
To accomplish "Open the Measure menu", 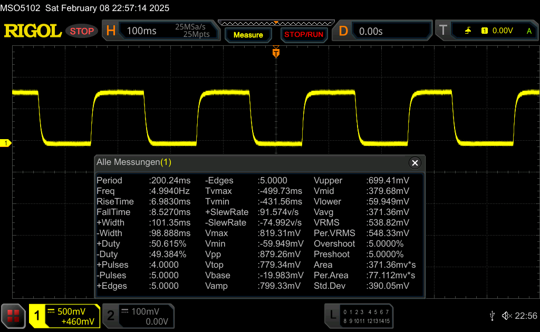I will 248,35.
